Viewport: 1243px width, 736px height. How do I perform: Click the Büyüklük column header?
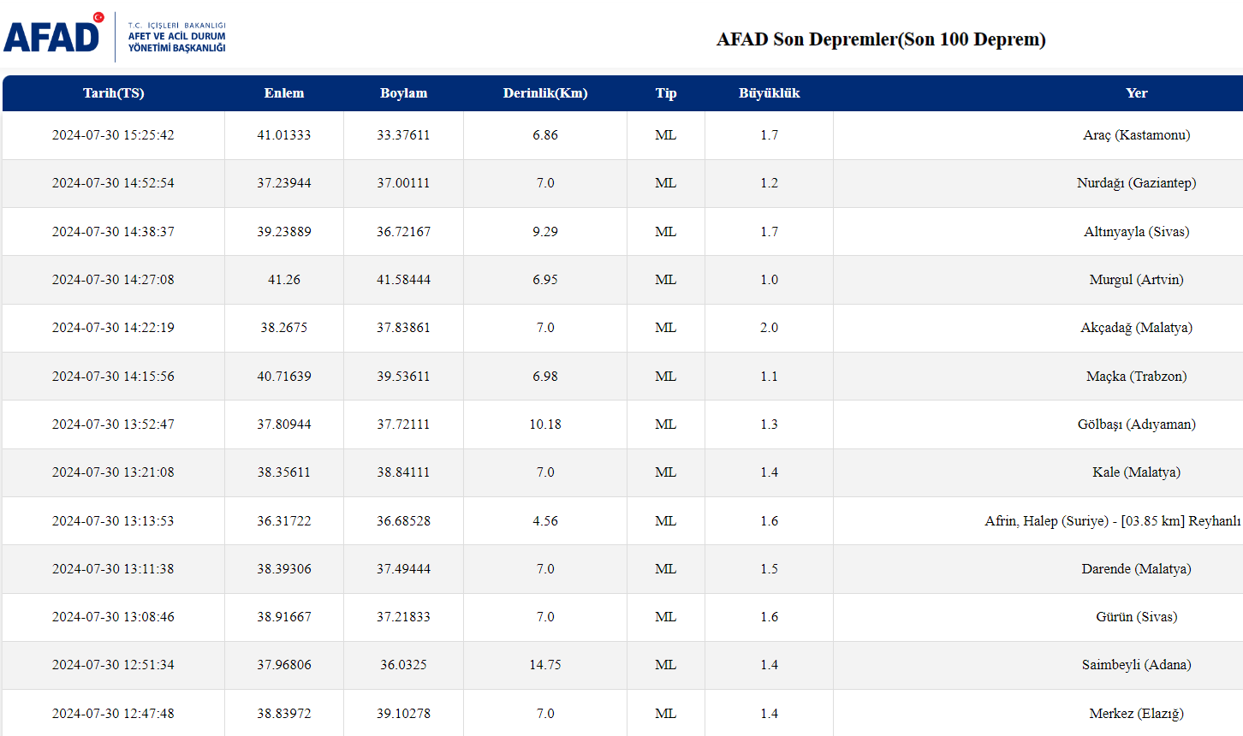coord(770,93)
